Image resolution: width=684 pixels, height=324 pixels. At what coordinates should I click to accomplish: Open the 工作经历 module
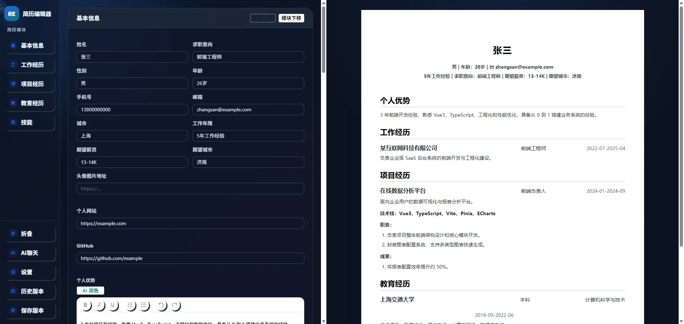click(x=30, y=65)
